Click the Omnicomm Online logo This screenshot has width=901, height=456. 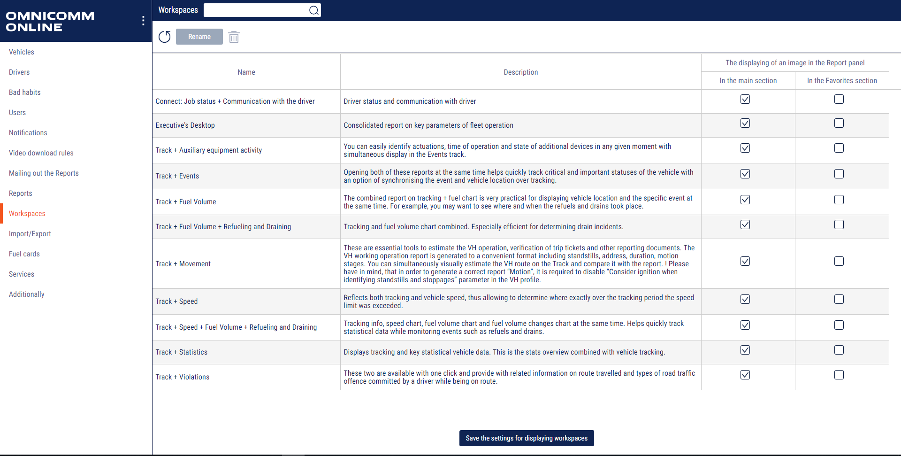(x=50, y=22)
